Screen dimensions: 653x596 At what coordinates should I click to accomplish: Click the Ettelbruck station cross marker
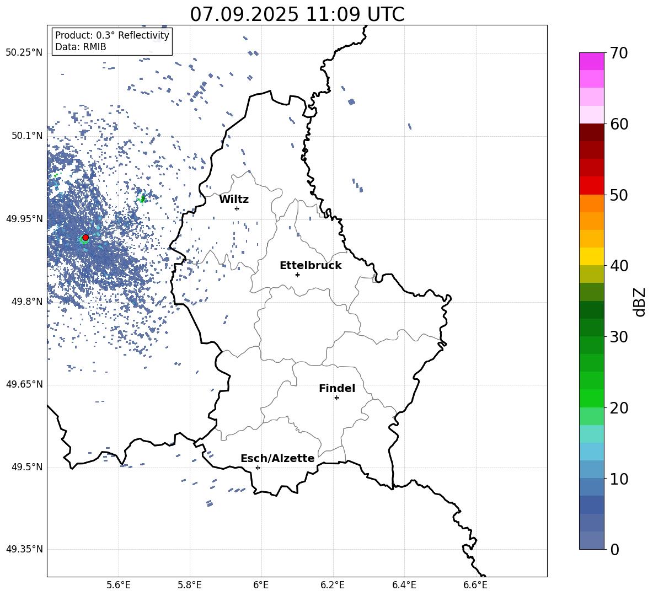(297, 275)
